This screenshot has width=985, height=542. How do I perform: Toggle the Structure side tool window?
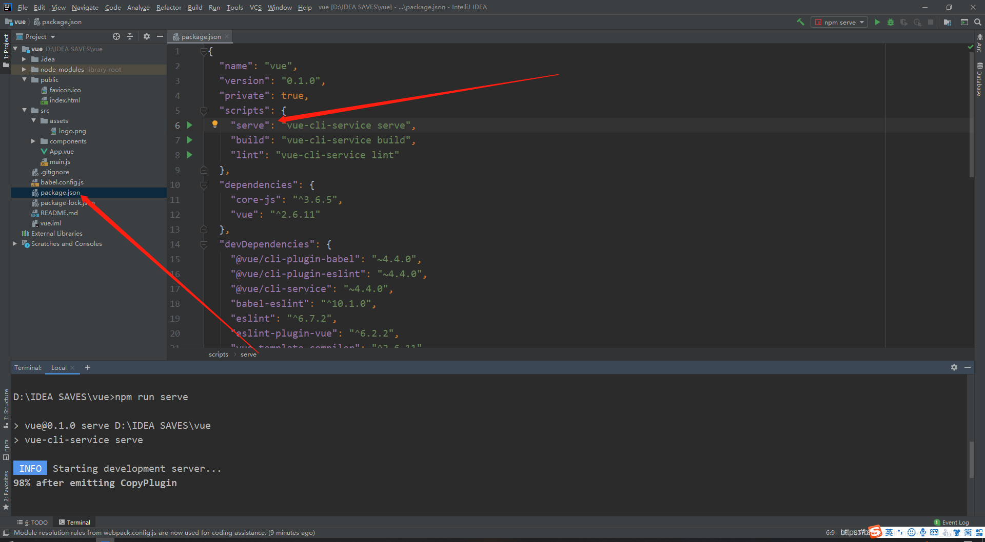pyautogui.click(x=6, y=408)
